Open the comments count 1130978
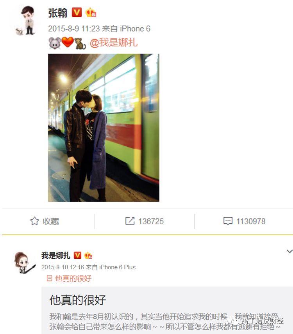 (x=251, y=221)
